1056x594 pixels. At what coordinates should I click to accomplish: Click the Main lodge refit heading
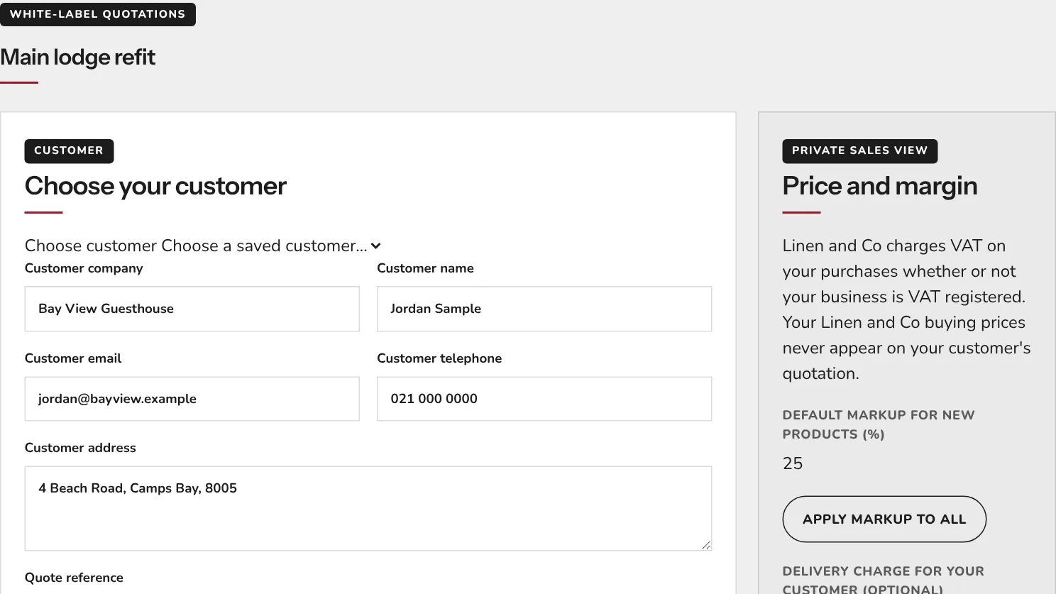click(78, 57)
